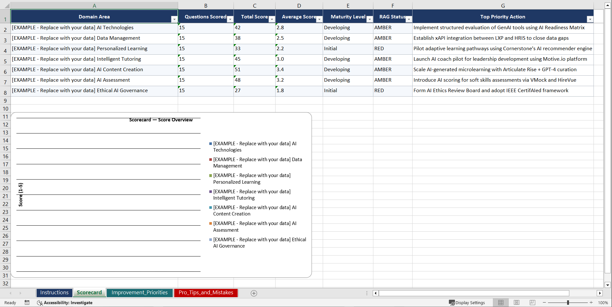This screenshot has height=307, width=612.
Task: Click the Display Settings icon
Action: point(452,303)
